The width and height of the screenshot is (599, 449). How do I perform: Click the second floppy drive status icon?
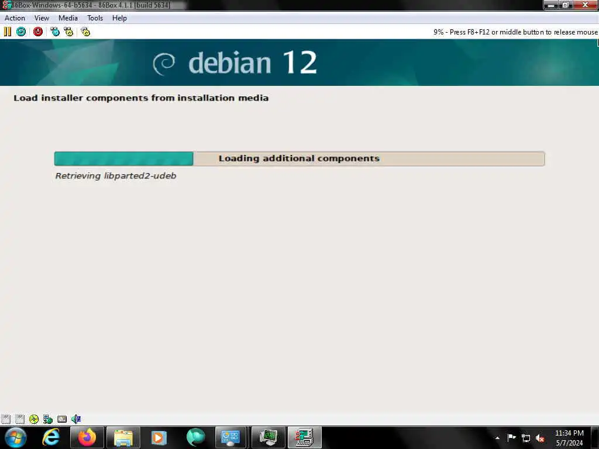point(20,419)
